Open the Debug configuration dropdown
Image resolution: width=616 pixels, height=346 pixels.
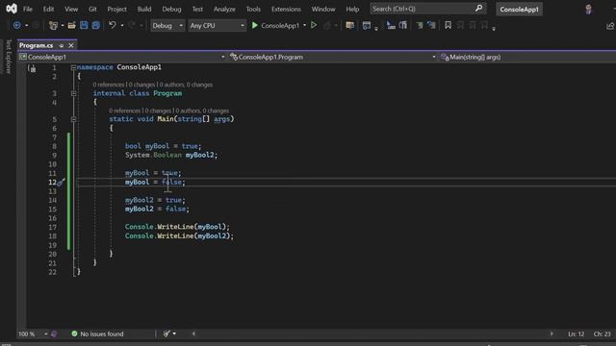(x=167, y=26)
